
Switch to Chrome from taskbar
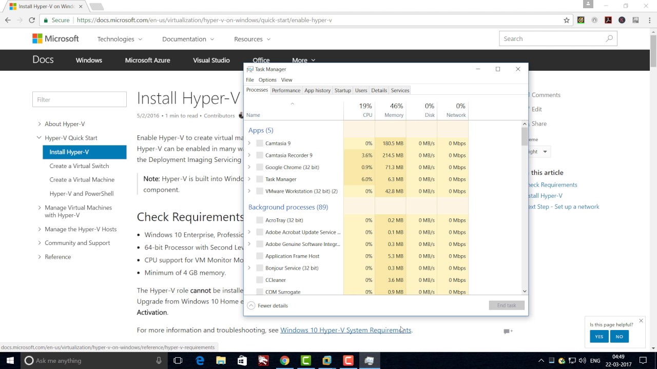[284, 360]
